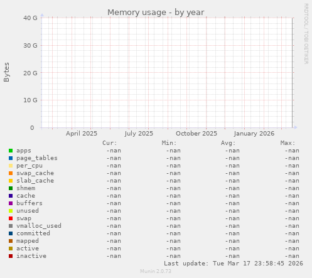Click the 'Avg:' column header
This screenshot has width=312, height=278.
(x=229, y=143)
